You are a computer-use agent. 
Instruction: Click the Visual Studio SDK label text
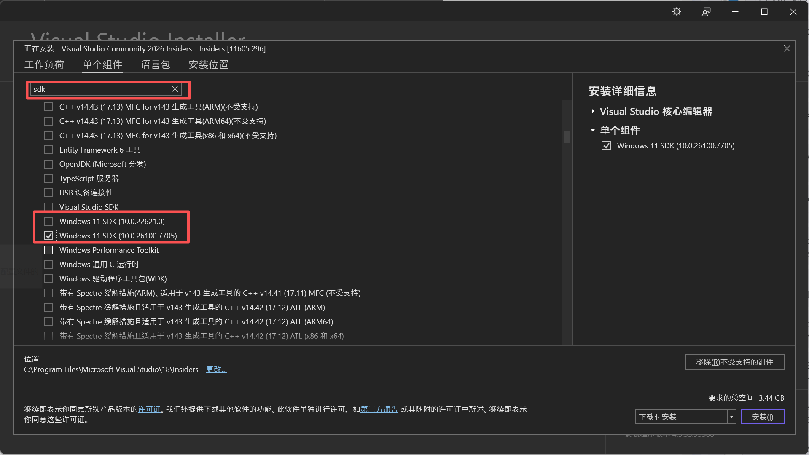89,207
